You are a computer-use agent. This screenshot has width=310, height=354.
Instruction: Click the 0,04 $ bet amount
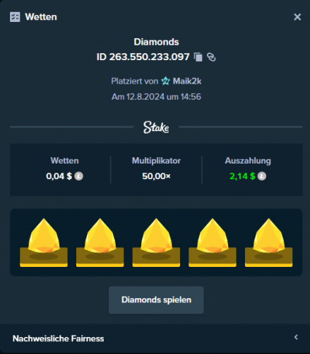point(59,176)
